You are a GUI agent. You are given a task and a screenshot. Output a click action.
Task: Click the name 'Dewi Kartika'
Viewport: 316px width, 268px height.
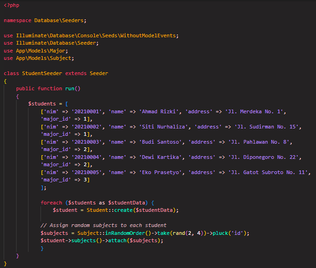[x=160, y=157]
